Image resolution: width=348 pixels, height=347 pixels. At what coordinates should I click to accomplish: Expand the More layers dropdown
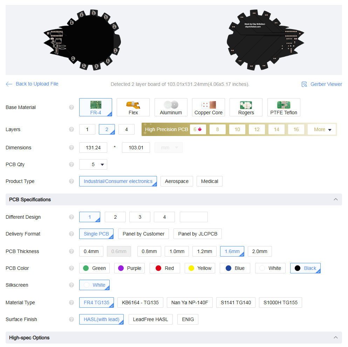[x=322, y=129]
